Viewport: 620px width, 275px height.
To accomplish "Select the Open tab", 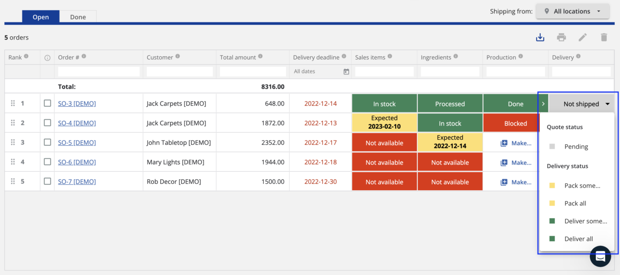I will tap(41, 17).
